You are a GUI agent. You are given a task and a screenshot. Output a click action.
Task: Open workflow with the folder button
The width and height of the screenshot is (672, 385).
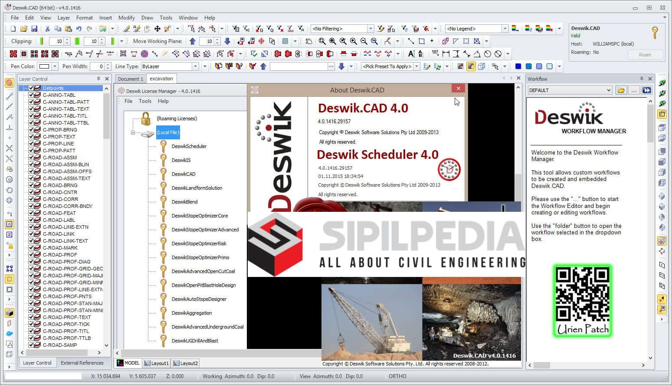[621, 90]
